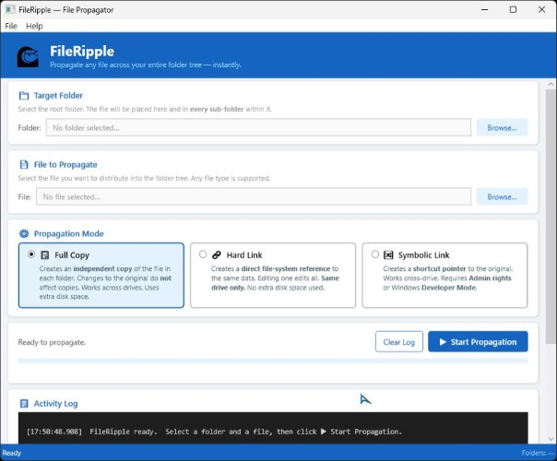Click the Full Copy mode icon
Image resolution: width=557 pixels, height=461 pixels.
pos(45,255)
